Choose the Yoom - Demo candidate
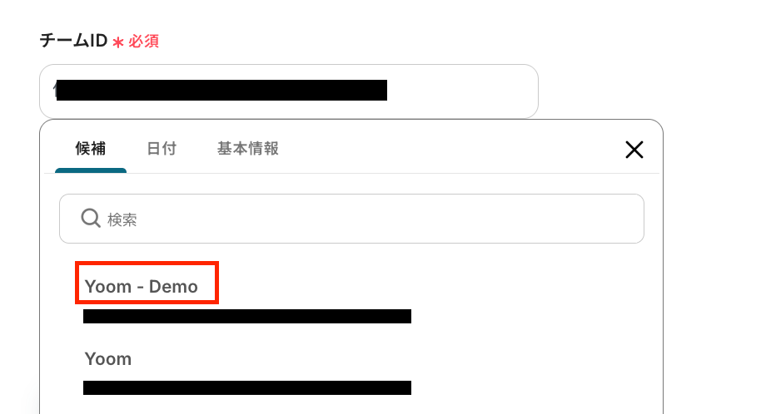 pos(141,286)
